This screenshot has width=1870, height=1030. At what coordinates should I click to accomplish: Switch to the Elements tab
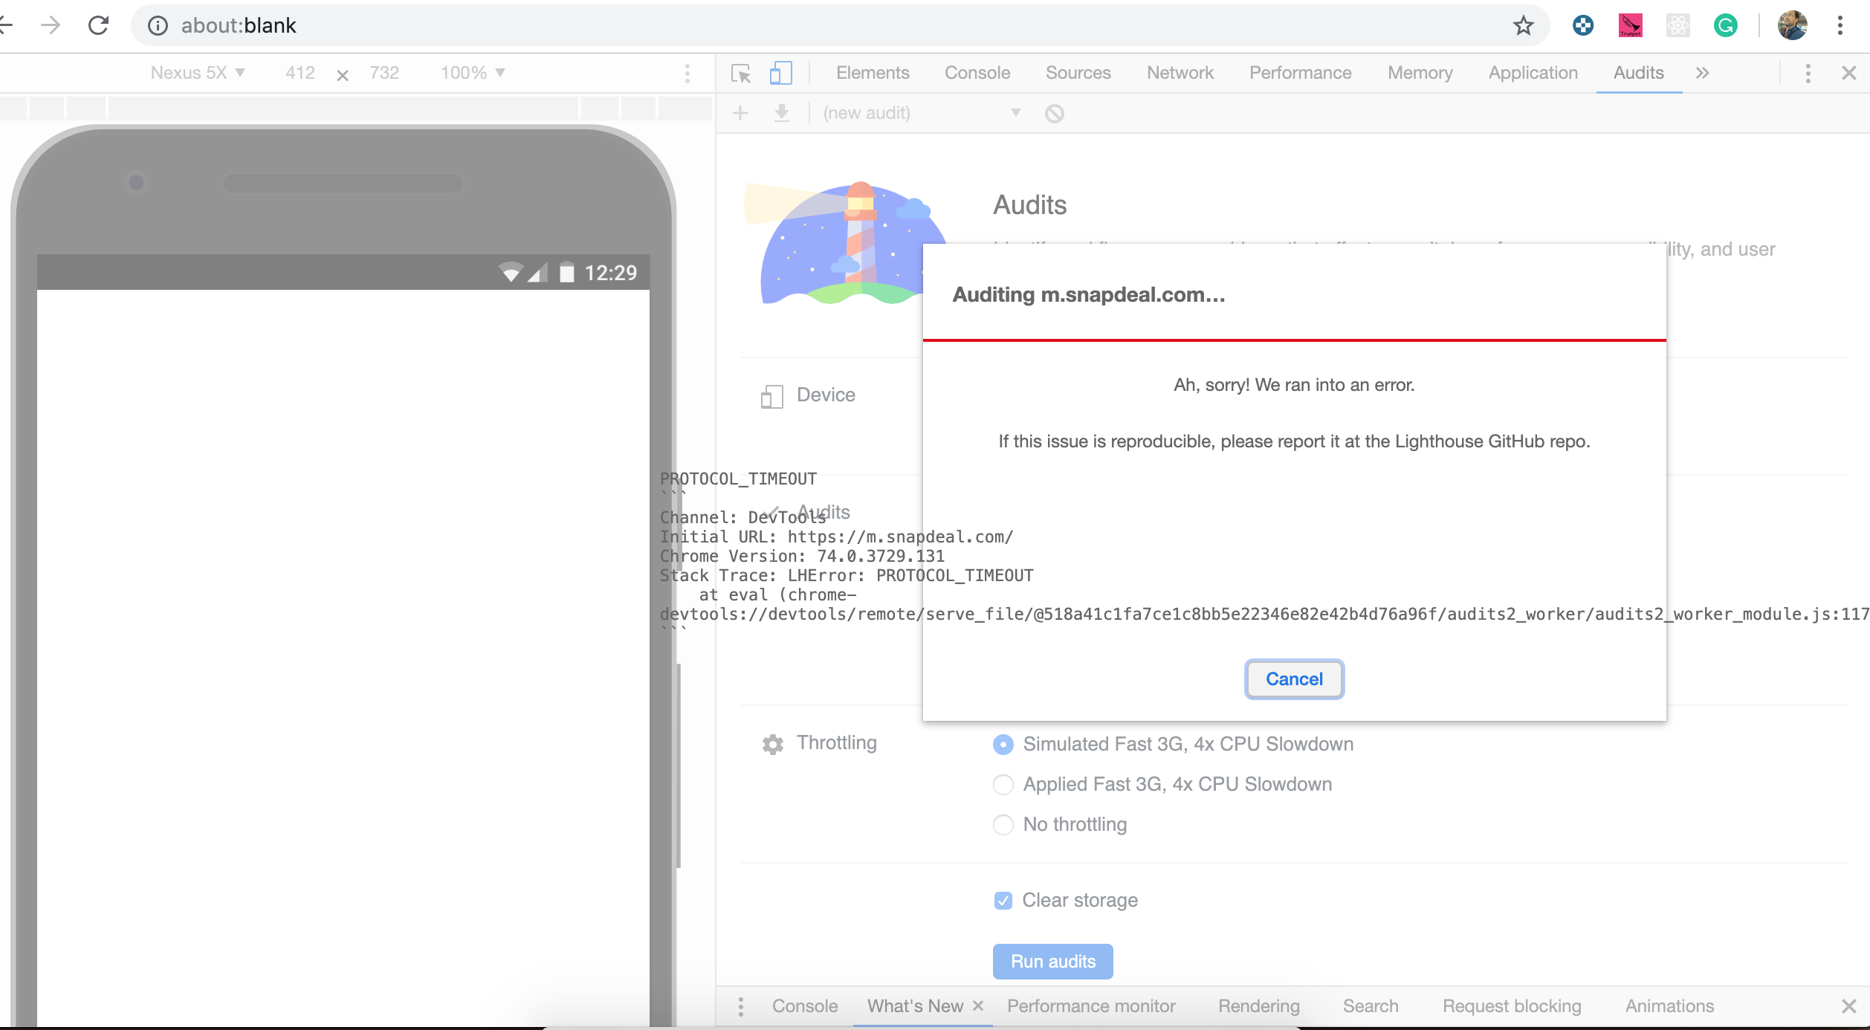pyautogui.click(x=873, y=73)
